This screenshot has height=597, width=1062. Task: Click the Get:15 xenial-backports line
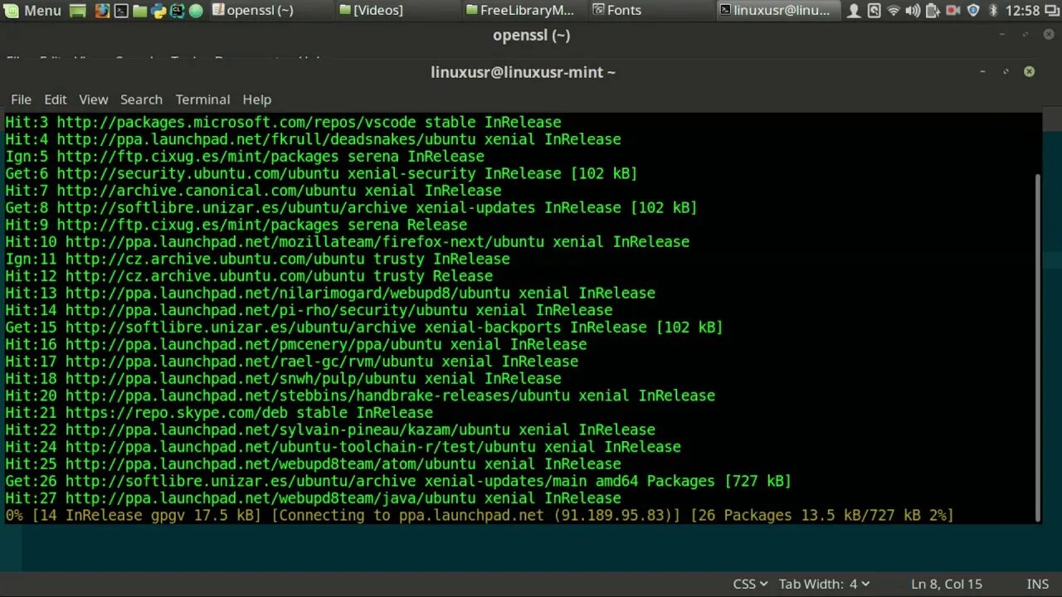[x=364, y=327]
